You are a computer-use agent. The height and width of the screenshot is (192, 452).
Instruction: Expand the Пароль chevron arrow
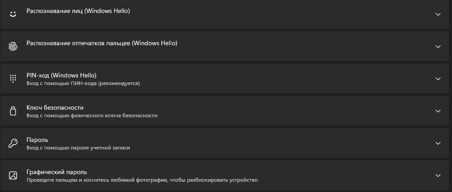(x=438, y=143)
